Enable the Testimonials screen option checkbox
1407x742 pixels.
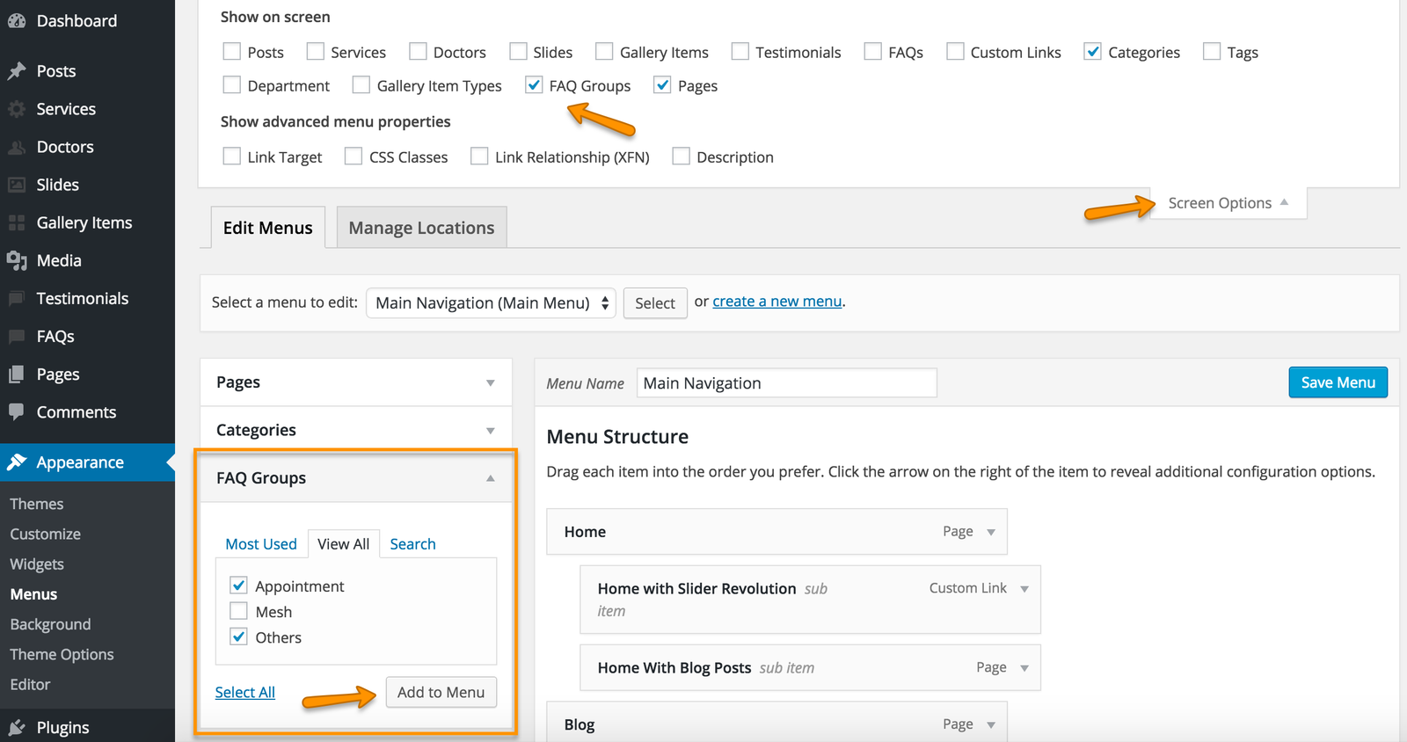[x=740, y=52]
